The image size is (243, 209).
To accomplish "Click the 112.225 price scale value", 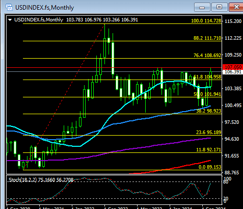I will [x=233, y=38].
